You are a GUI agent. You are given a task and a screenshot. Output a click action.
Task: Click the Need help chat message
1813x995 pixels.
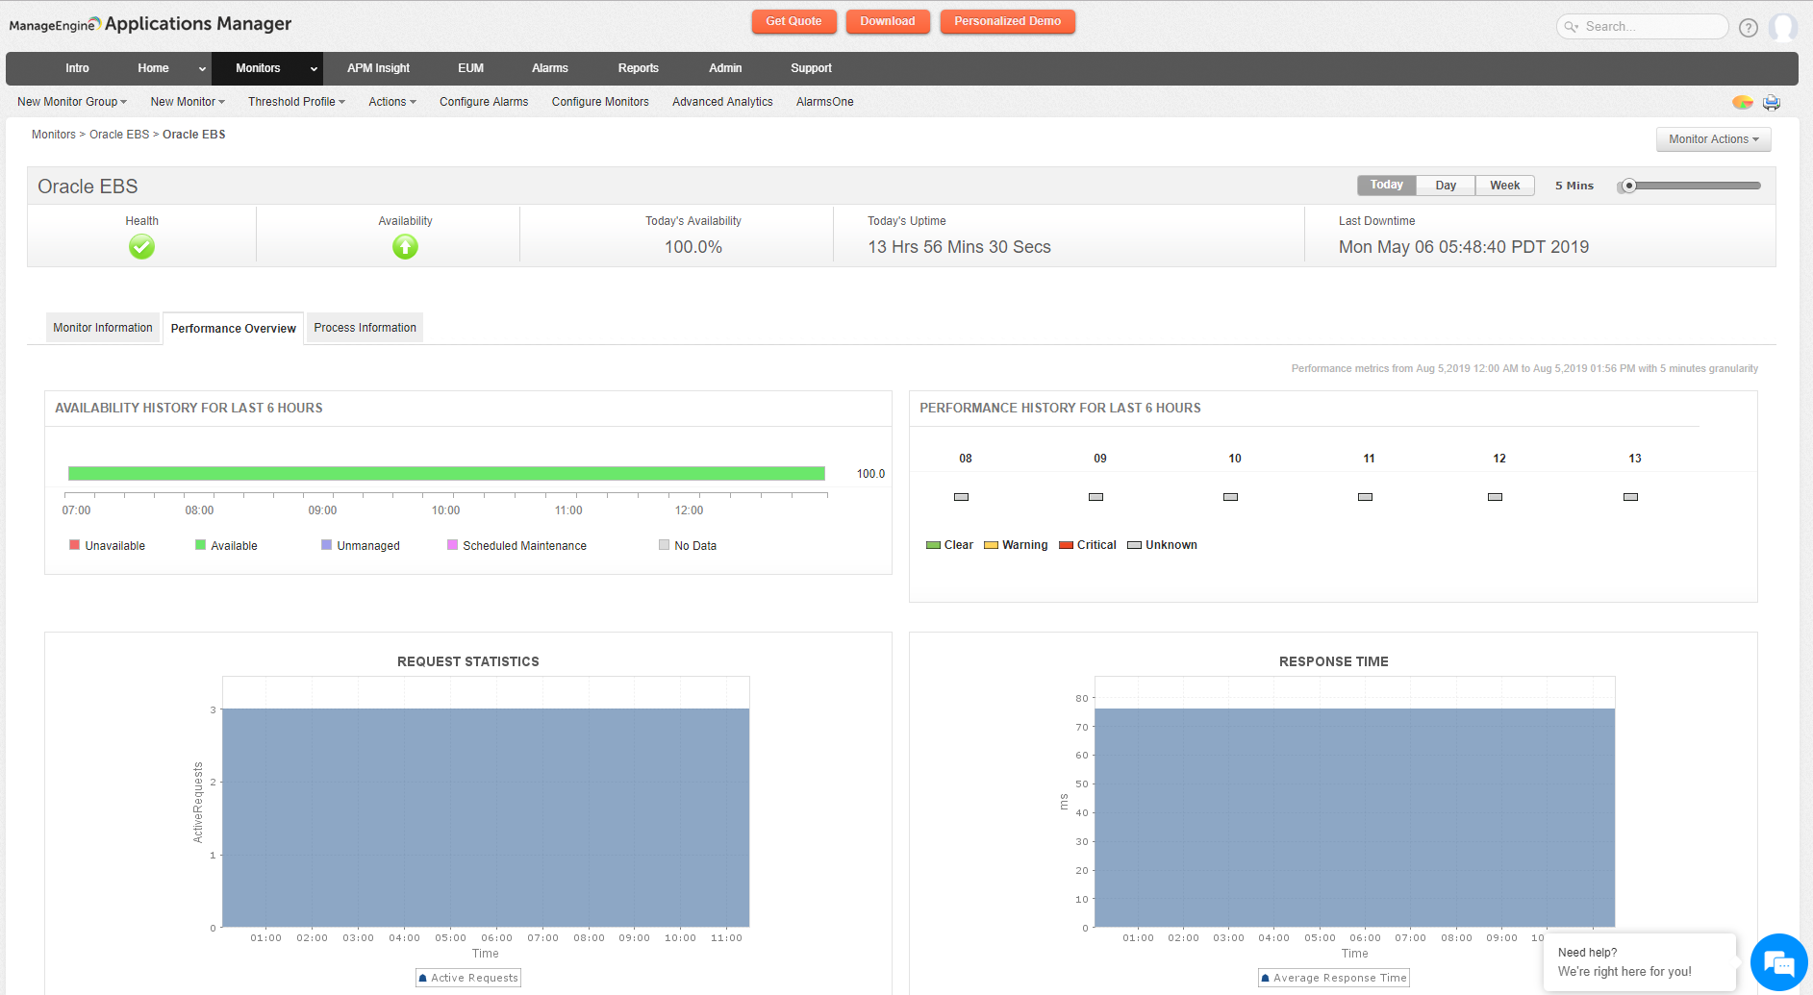(1640, 962)
